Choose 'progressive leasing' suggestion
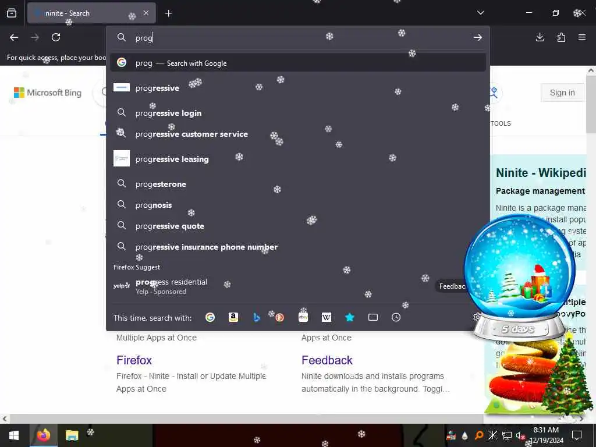 click(x=298, y=159)
